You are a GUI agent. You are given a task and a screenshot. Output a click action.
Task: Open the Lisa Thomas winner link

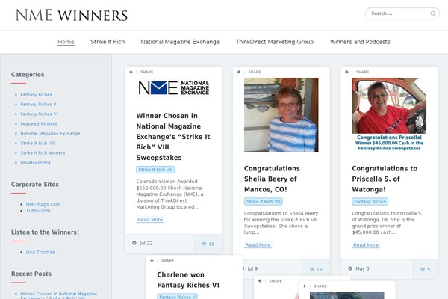point(40,252)
